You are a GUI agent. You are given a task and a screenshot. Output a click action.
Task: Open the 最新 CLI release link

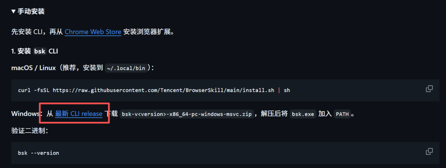78,114
